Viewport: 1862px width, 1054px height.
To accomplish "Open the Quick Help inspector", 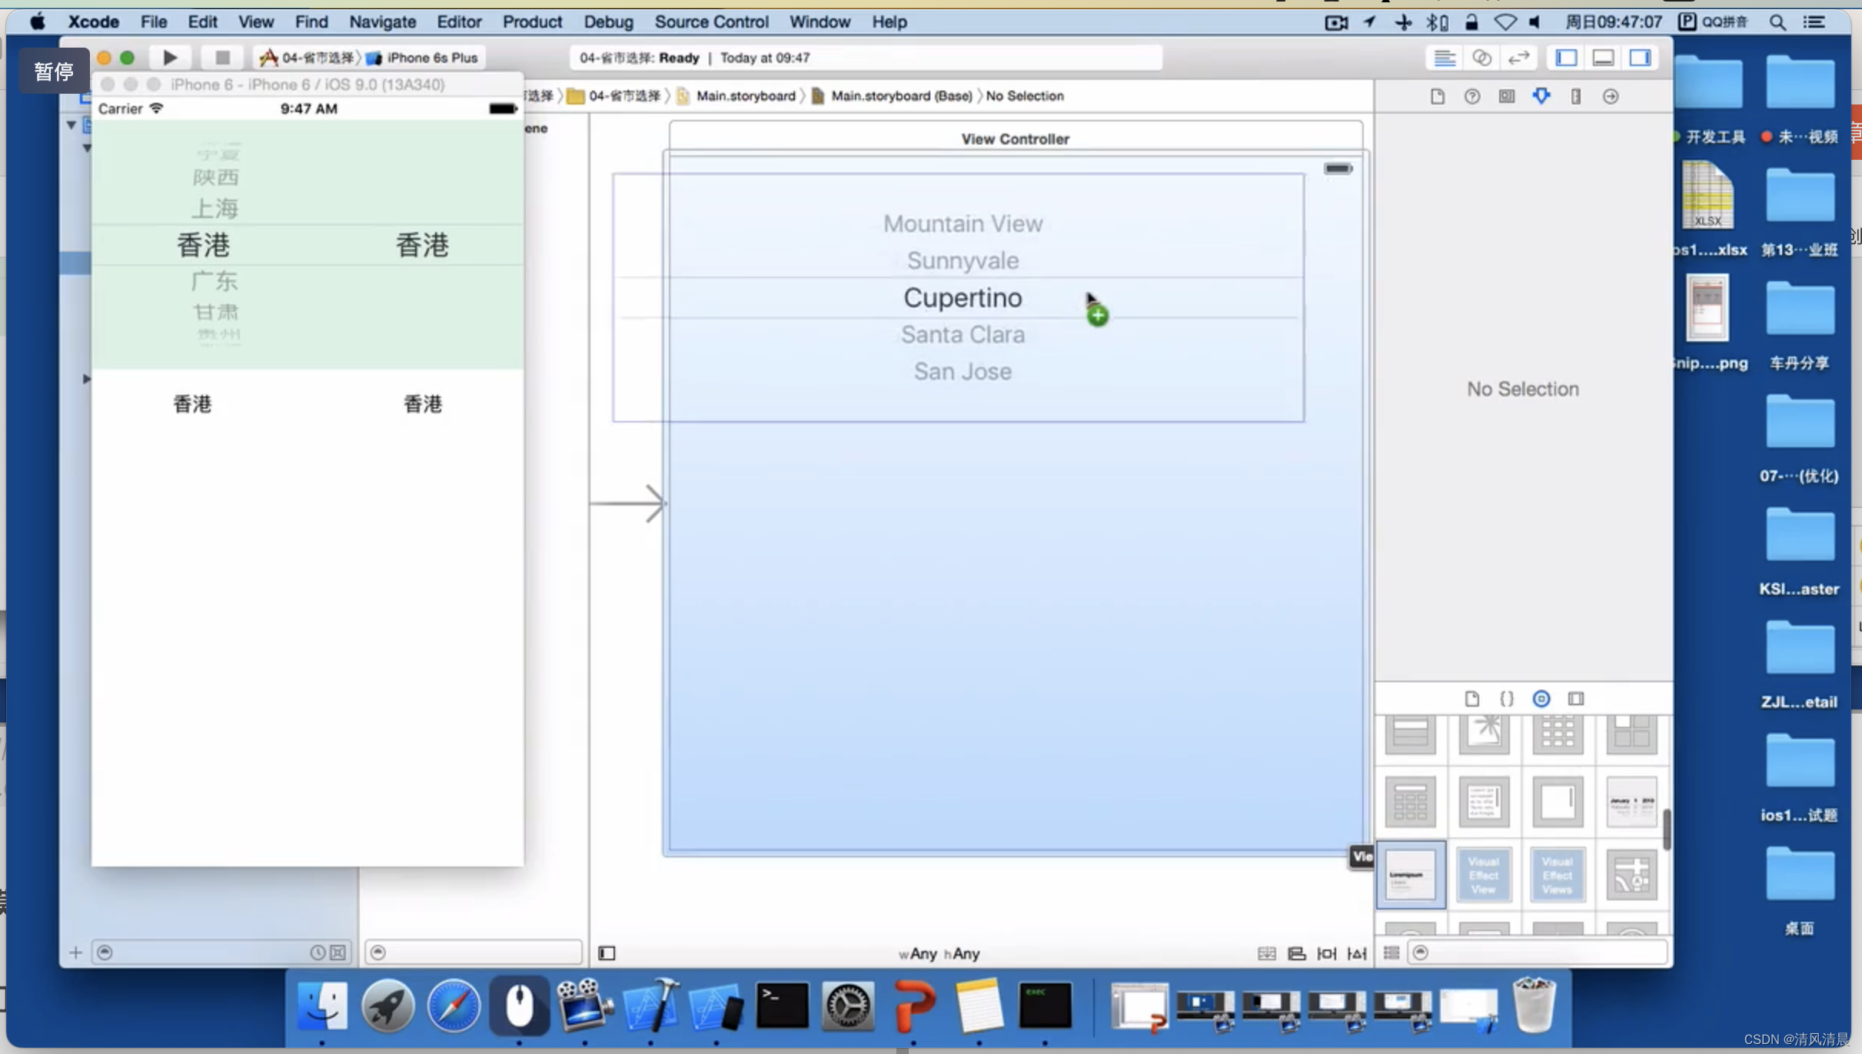I will tap(1471, 96).
